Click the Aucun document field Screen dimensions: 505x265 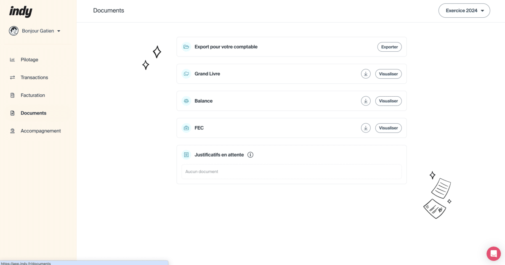[x=291, y=171]
